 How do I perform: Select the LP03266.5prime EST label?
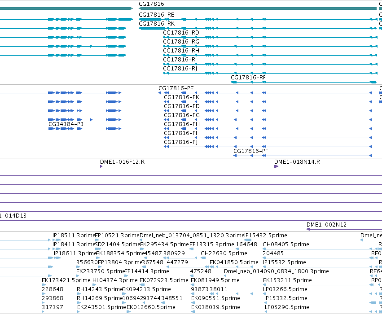click(x=285, y=289)
